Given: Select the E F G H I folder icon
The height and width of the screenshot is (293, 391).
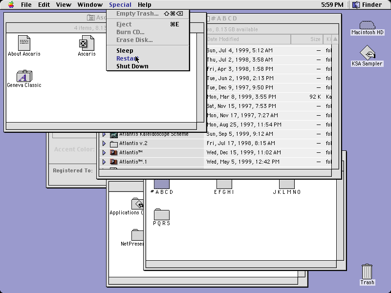Looking at the screenshot, I should coord(224,184).
